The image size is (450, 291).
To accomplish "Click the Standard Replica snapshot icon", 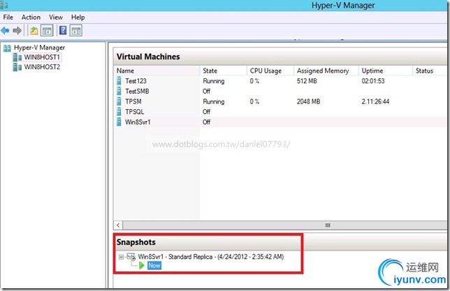I will (x=131, y=257).
